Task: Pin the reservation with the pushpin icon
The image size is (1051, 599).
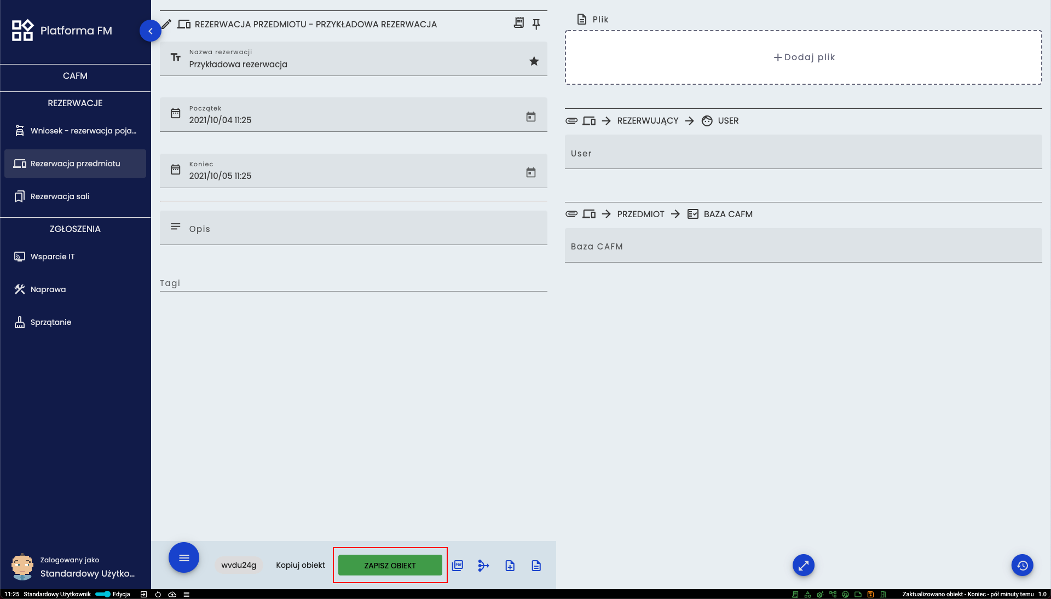Action: click(536, 24)
